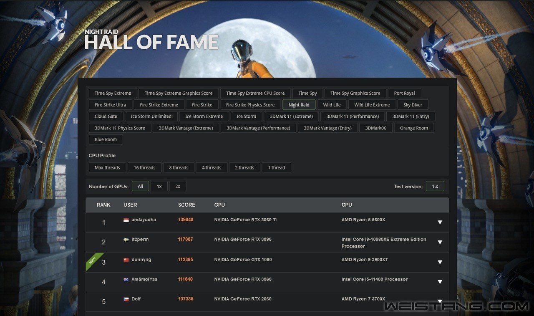Open user donnyng's profile

[141, 259]
